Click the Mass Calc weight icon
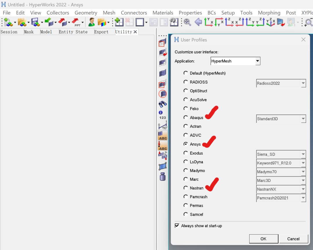Screen dimensions: 313x250 pyautogui.click(x=163, y=177)
